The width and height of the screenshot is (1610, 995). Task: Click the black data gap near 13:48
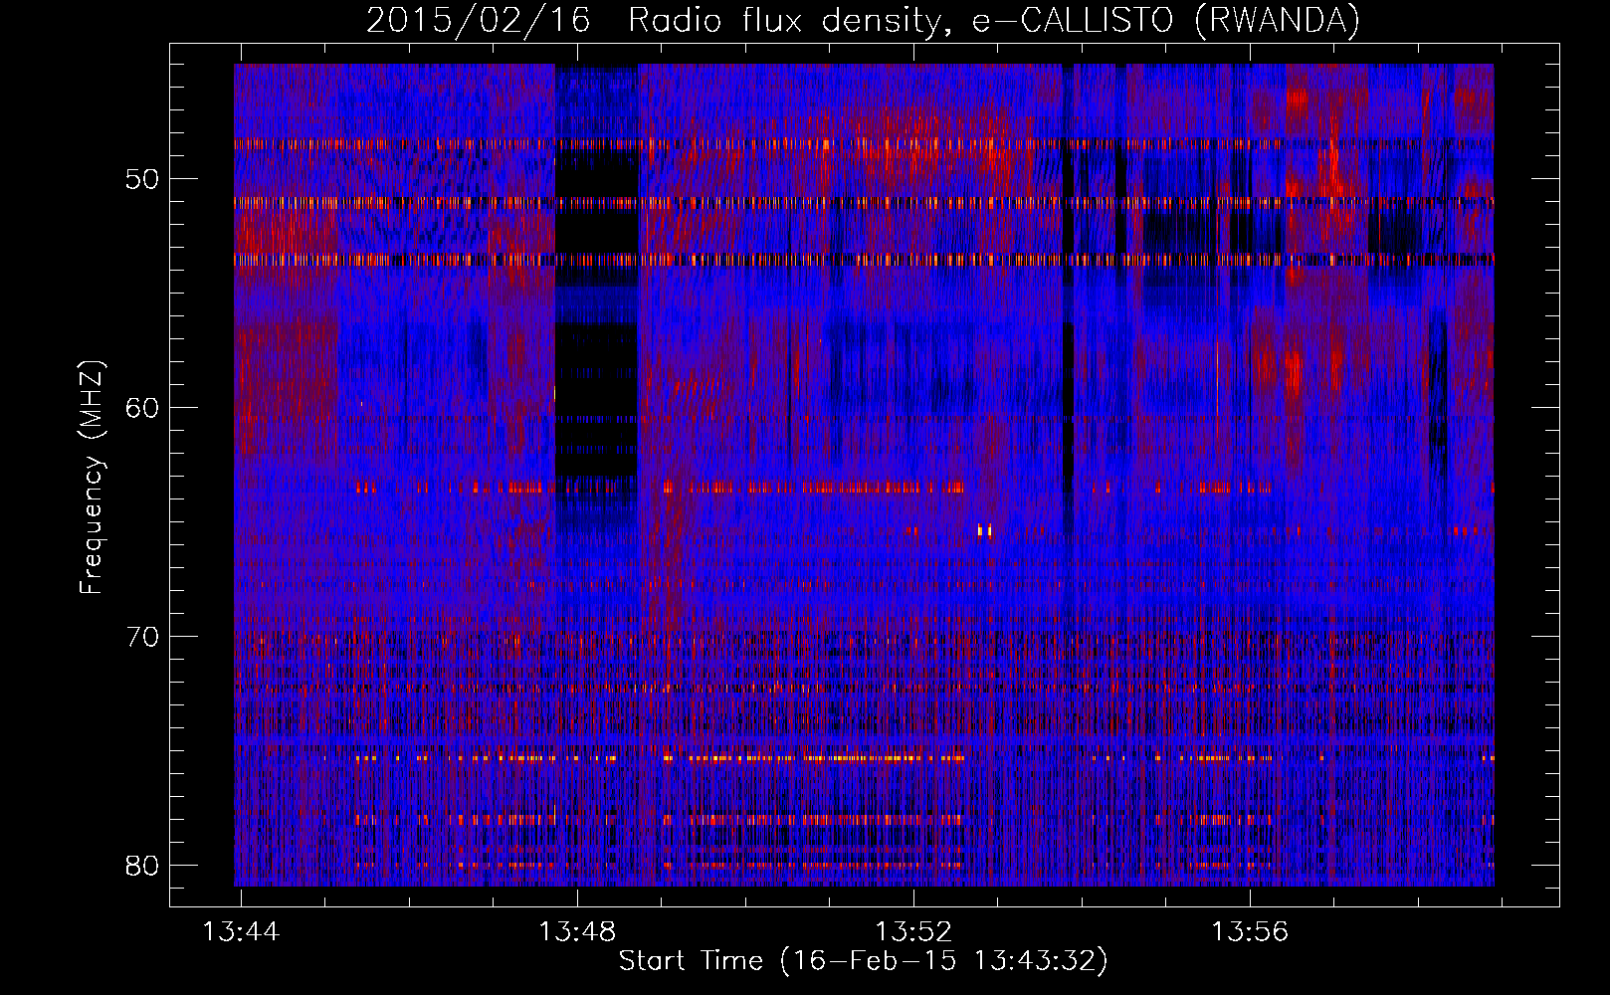(596, 298)
